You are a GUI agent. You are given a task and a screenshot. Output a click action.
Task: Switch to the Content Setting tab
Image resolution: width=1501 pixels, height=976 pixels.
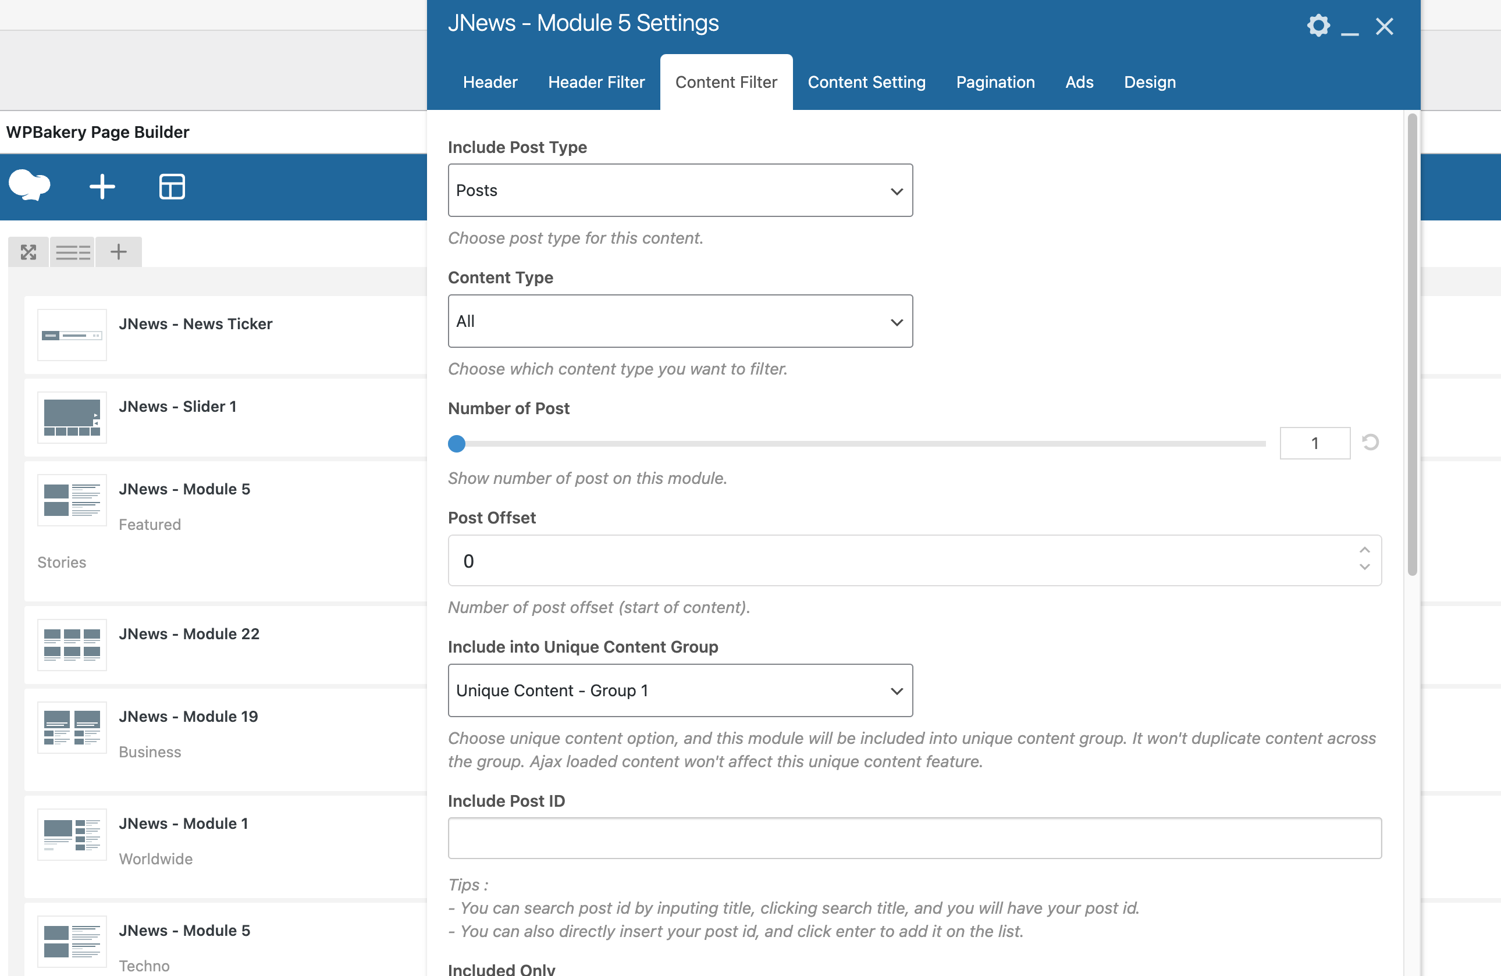click(866, 82)
